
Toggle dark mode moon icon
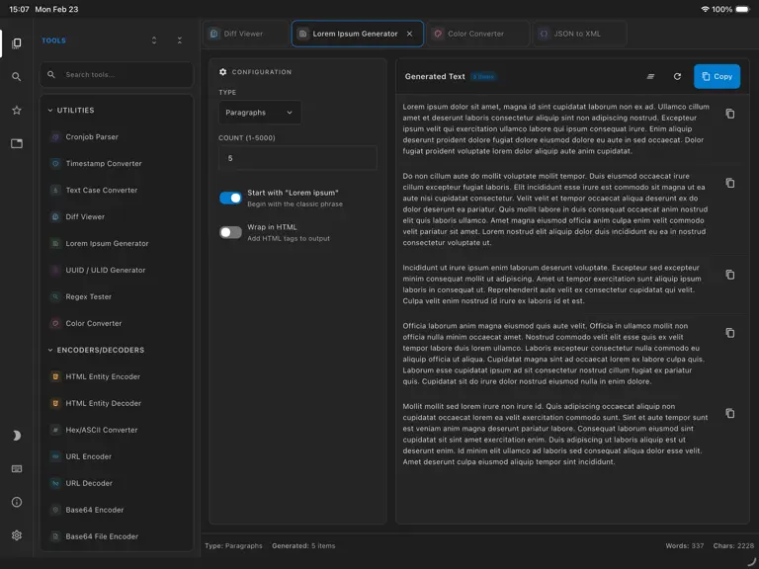tap(17, 436)
